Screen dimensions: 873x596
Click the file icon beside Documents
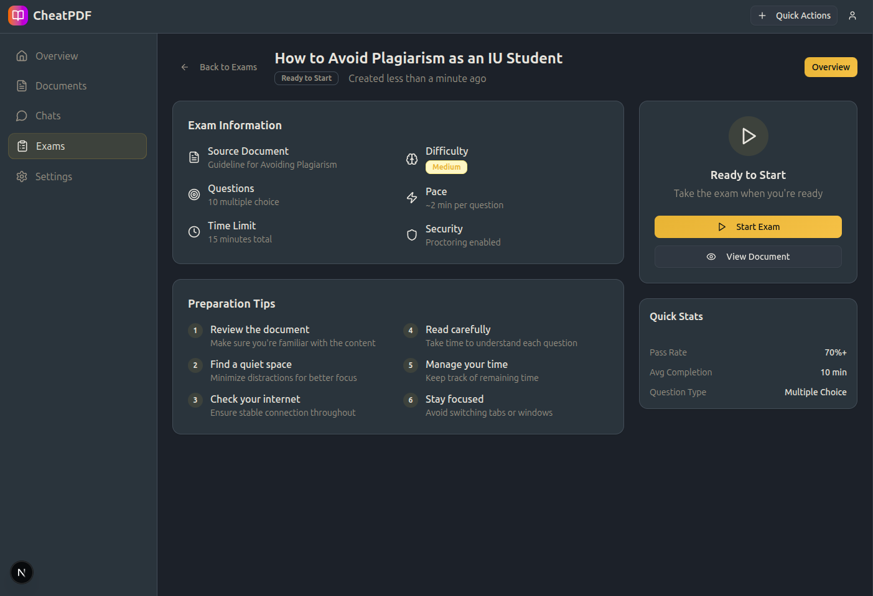22,86
